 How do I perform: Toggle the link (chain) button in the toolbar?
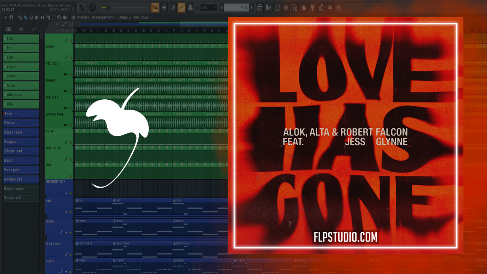[x=181, y=7]
